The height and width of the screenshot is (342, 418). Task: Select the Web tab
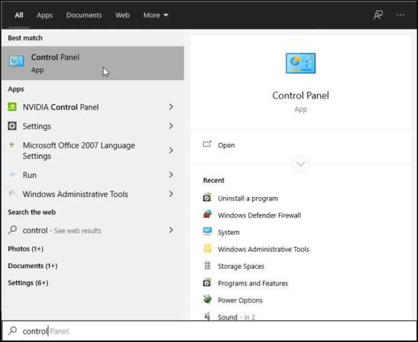123,15
